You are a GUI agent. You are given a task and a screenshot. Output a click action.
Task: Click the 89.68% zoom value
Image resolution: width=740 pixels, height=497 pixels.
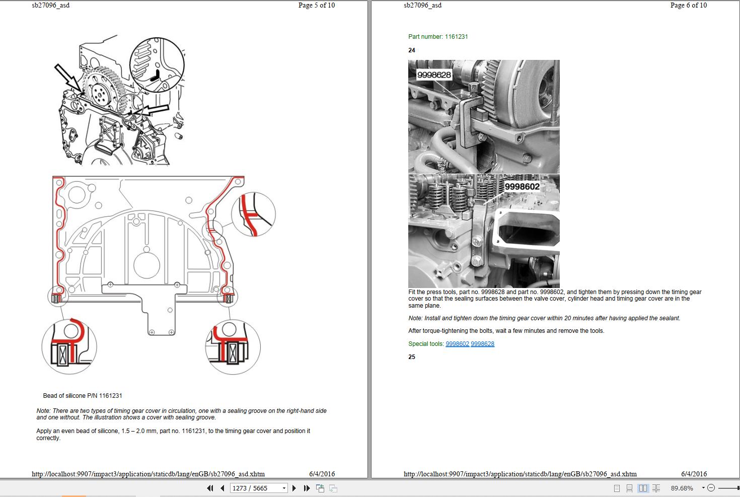pos(682,488)
